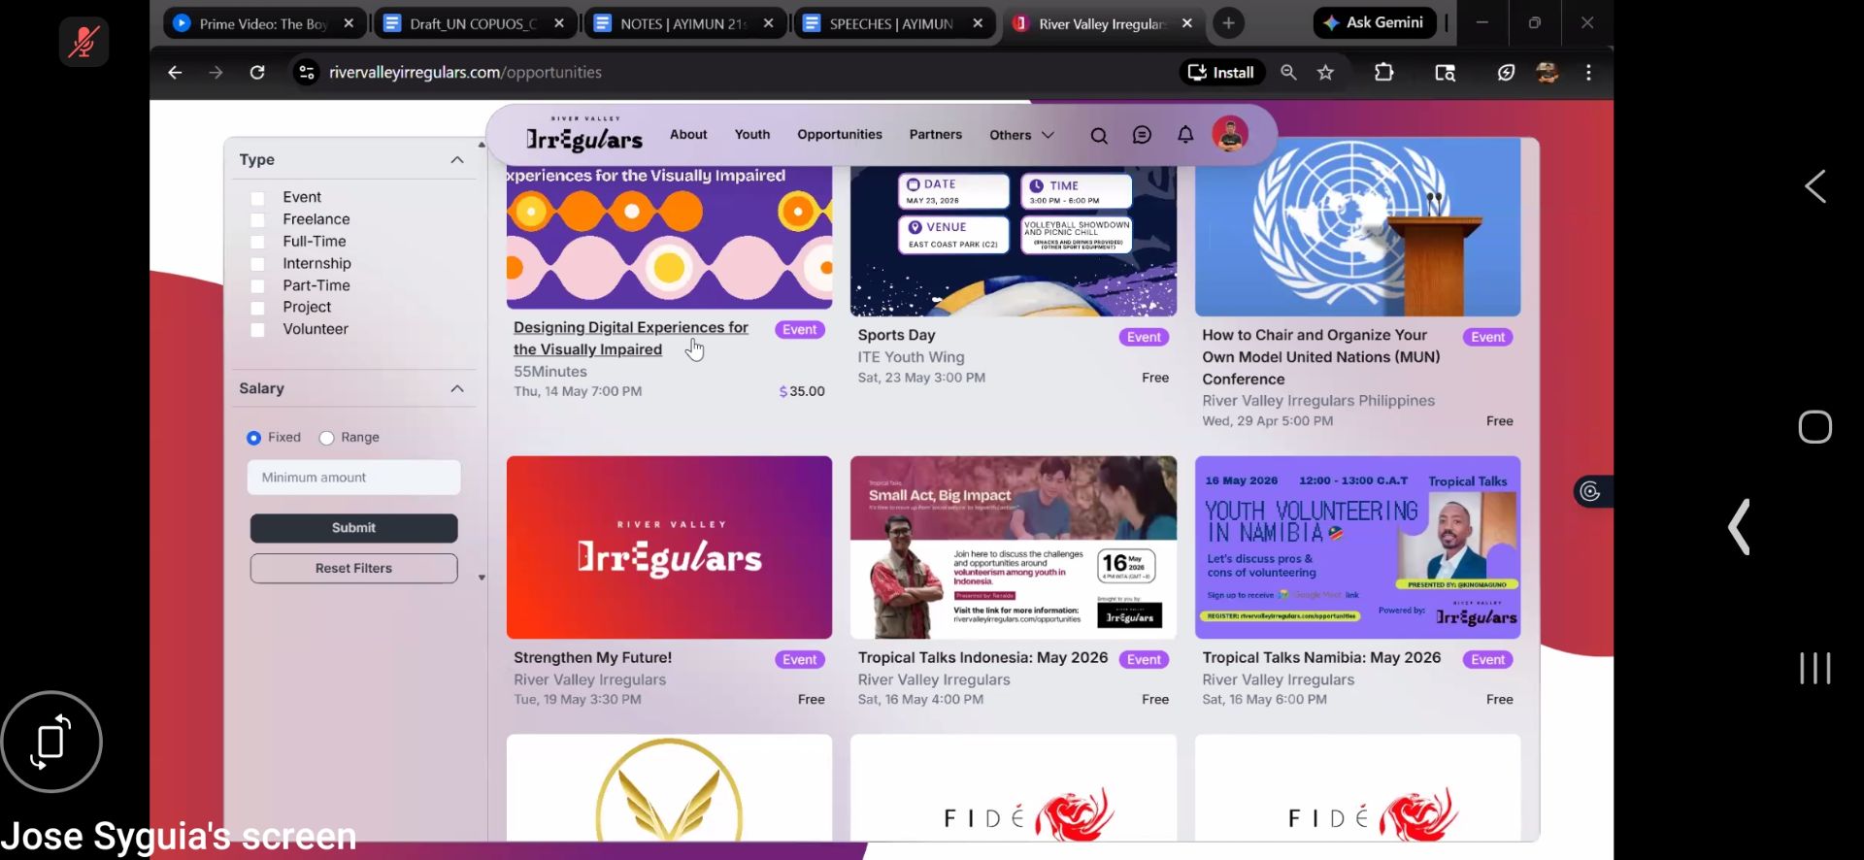Open site information icon in address bar

click(306, 72)
